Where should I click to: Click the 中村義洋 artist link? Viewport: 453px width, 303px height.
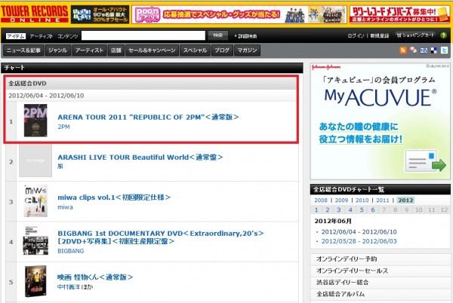pos(69,287)
